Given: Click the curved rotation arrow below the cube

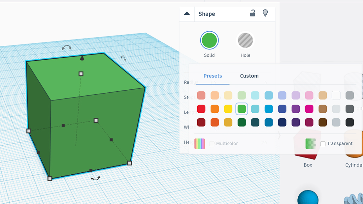Looking at the screenshot, I should pyautogui.click(x=96, y=178).
